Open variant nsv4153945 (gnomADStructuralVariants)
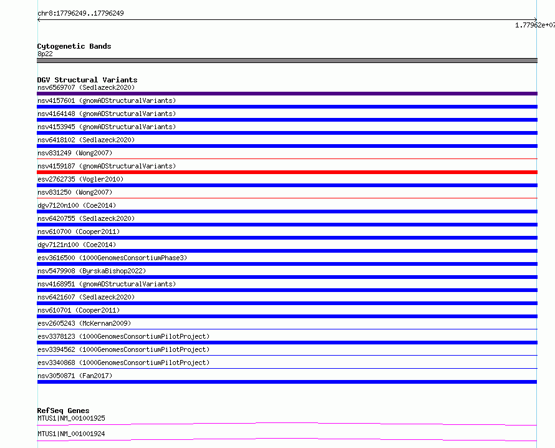This screenshot has height=448, width=555. click(107, 127)
